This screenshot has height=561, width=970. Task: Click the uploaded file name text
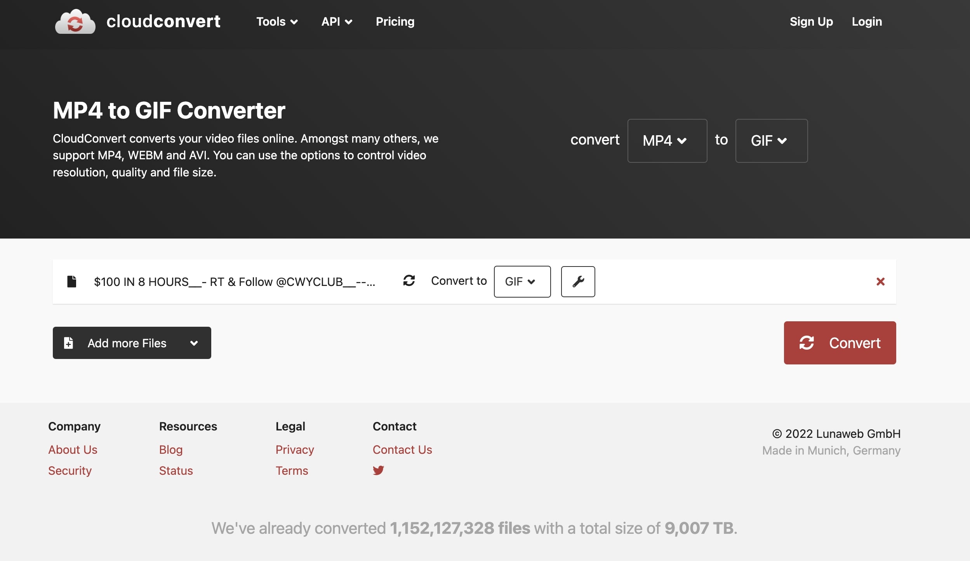(234, 282)
